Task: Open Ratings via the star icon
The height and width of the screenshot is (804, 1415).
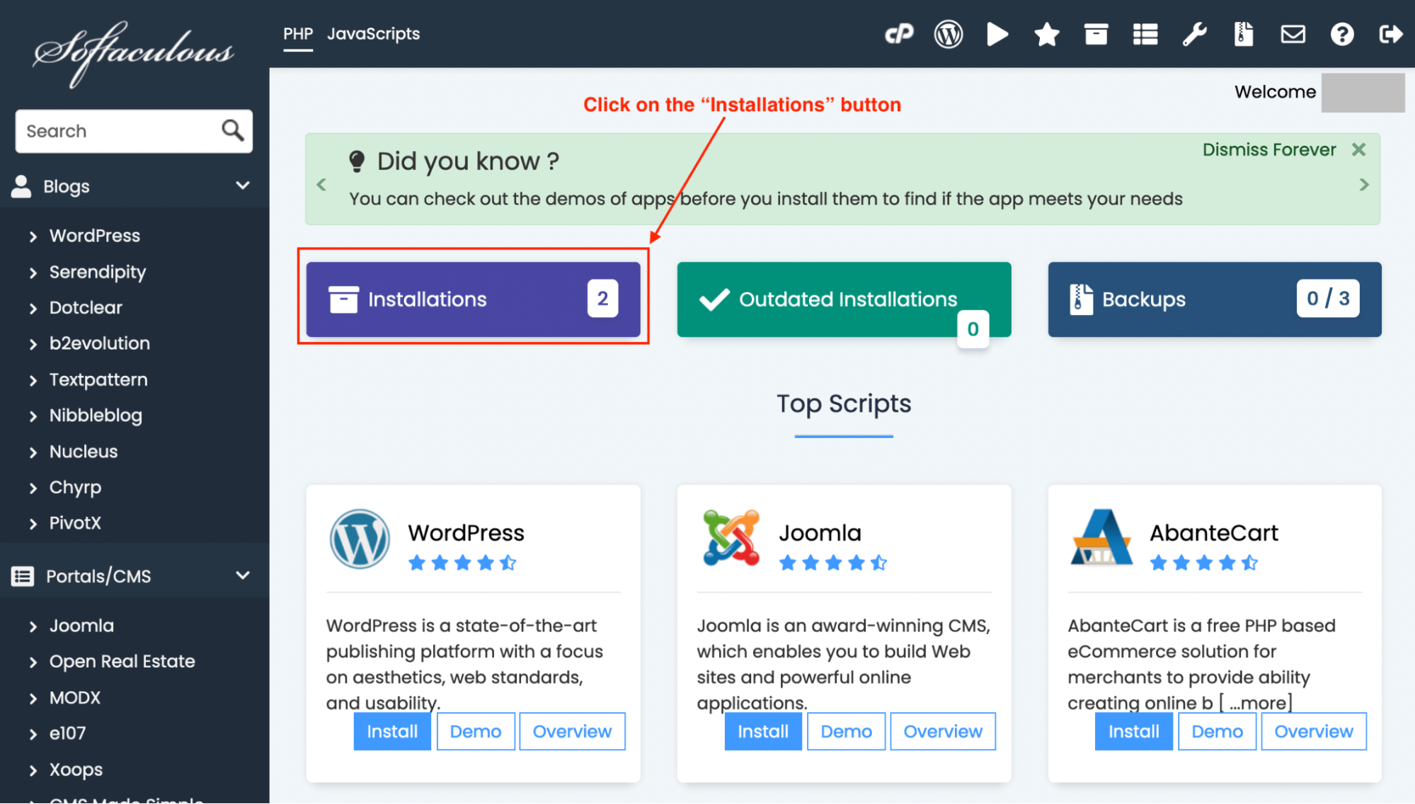Action: click(1046, 34)
